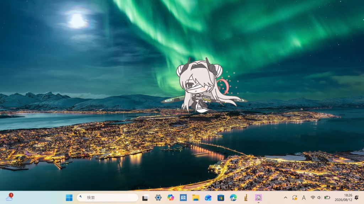Click the taskbar search box
Viewport: 364px width, 204px height.
point(107,198)
